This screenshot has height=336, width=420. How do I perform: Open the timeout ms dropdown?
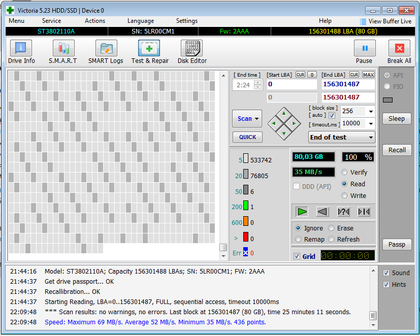pos(370,123)
